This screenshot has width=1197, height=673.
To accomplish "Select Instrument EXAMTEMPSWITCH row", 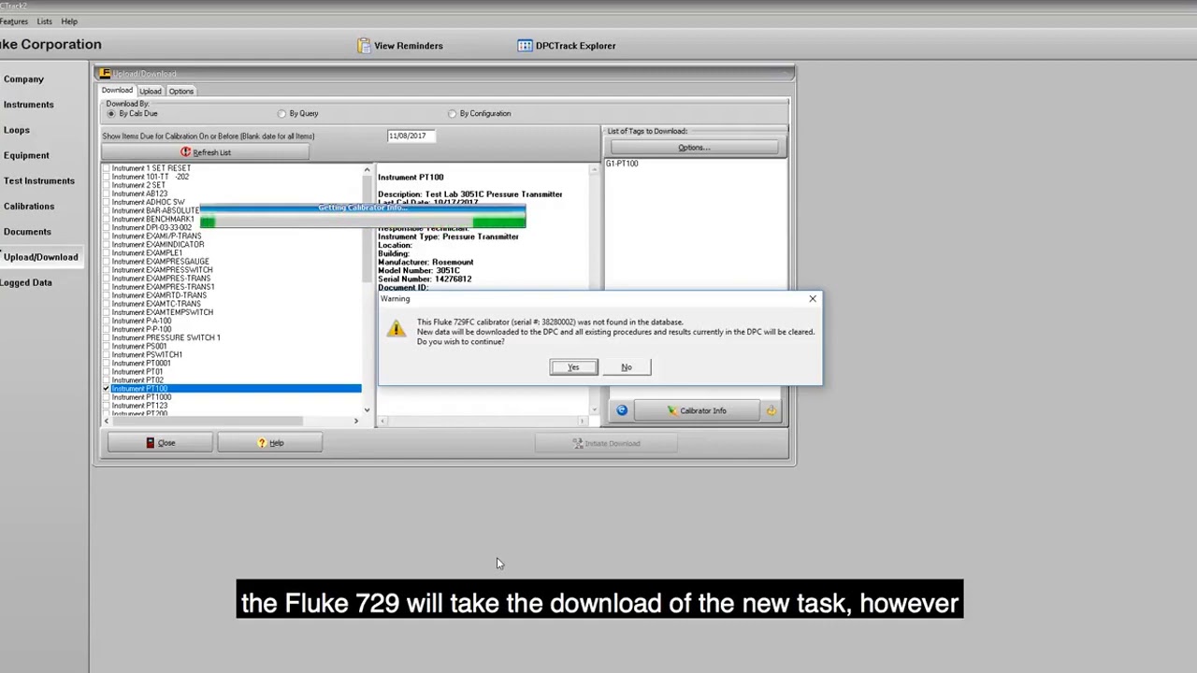I will pyautogui.click(x=162, y=312).
